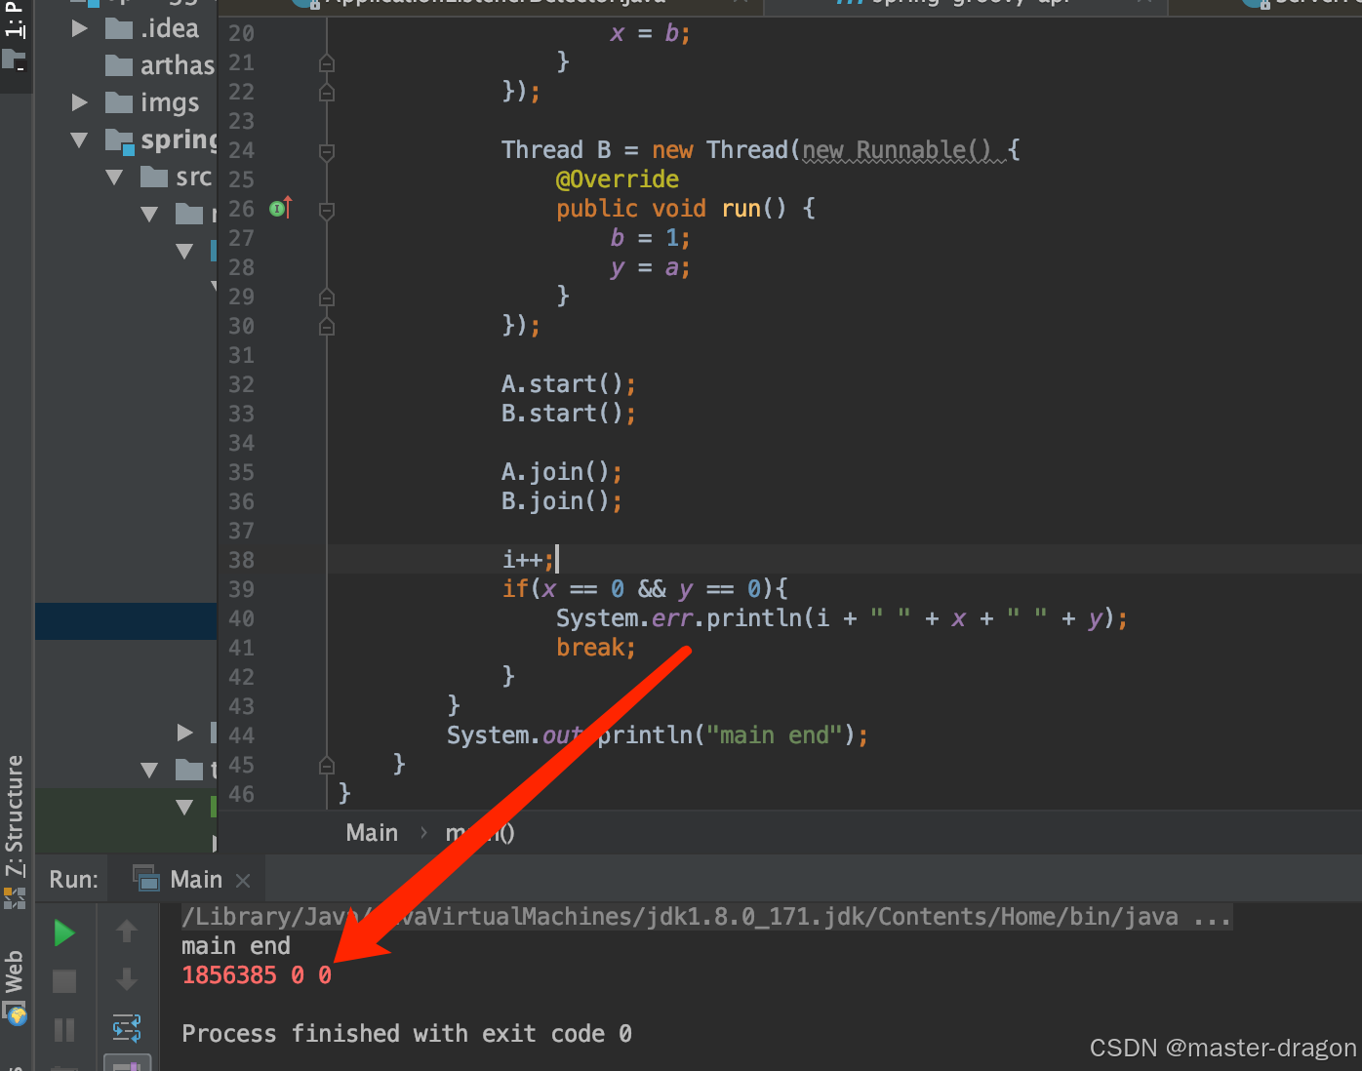
Task: Collapse code fold marker at line 24
Action: [x=327, y=151]
